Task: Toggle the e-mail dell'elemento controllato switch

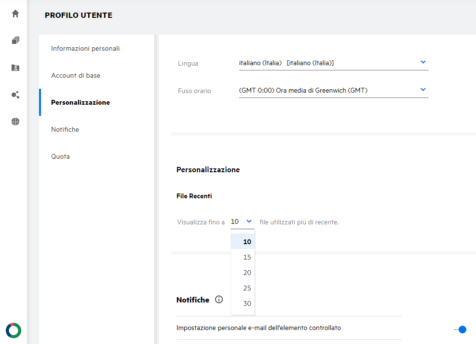Action: coord(461,330)
